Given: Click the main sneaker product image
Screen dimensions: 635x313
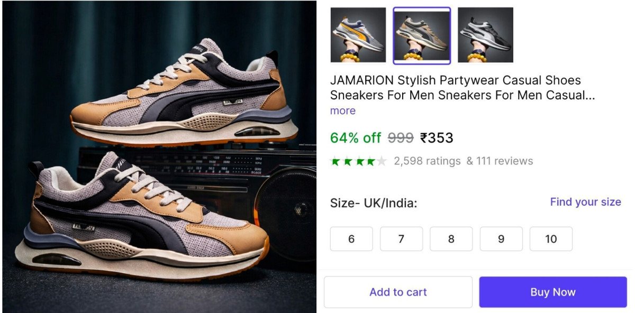Looking at the screenshot, I should pos(159,156).
